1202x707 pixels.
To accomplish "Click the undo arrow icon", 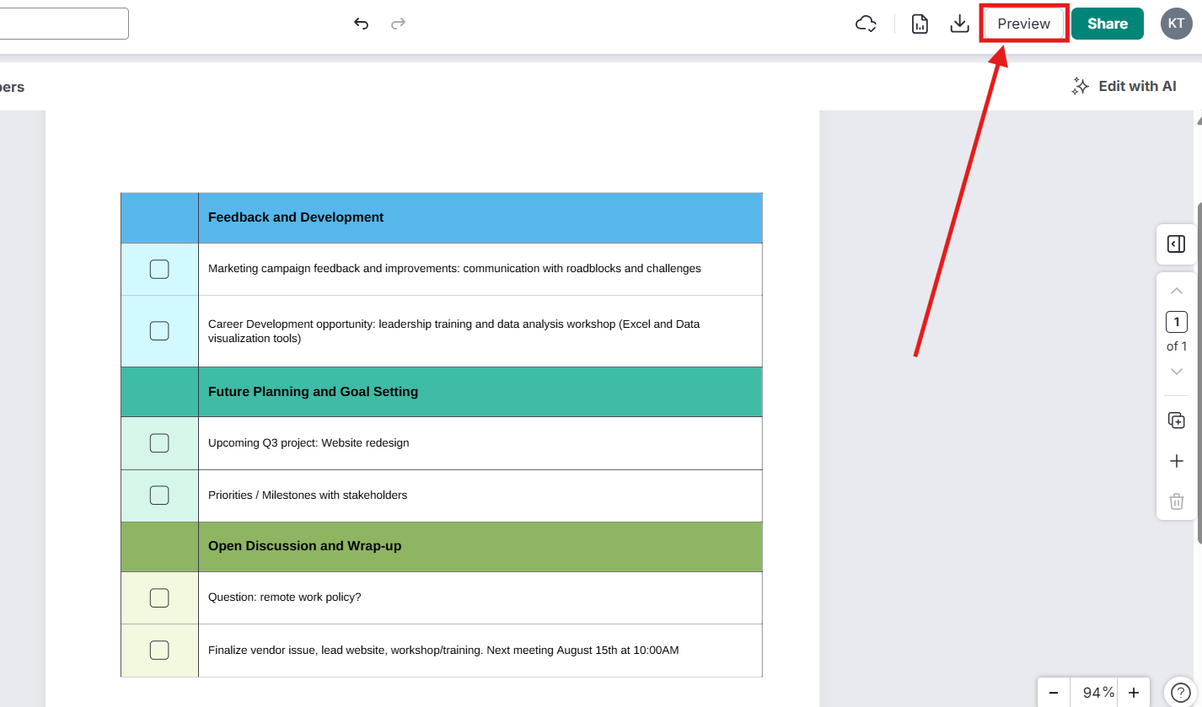I will pyautogui.click(x=361, y=24).
